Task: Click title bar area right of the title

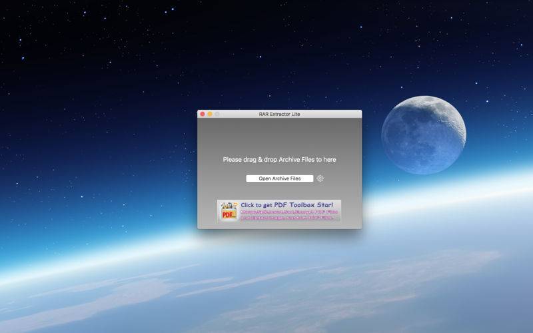Action: tap(330, 114)
